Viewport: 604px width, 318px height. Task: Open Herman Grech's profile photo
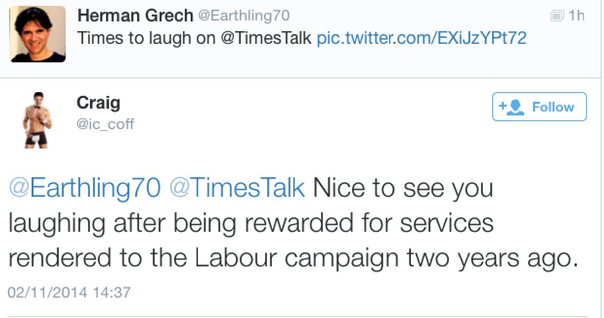tap(37, 34)
